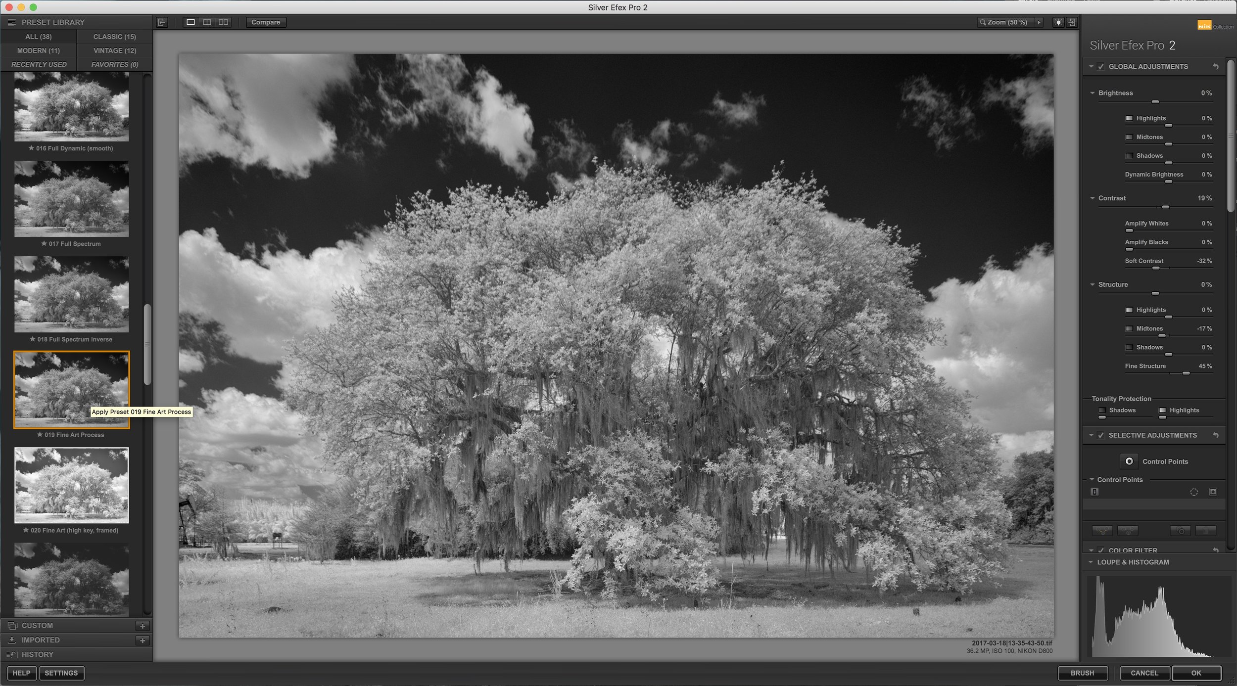Click the zoom magnifier icon
Viewport: 1237px width, 686px height.
983,22
